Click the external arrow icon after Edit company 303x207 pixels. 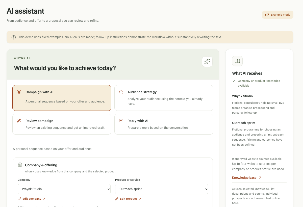(x=44, y=199)
